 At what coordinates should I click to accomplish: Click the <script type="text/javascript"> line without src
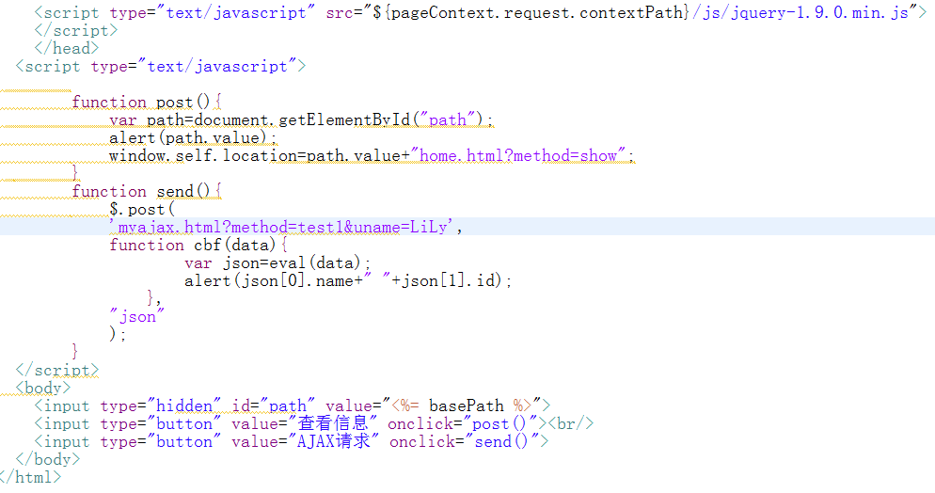(x=161, y=66)
